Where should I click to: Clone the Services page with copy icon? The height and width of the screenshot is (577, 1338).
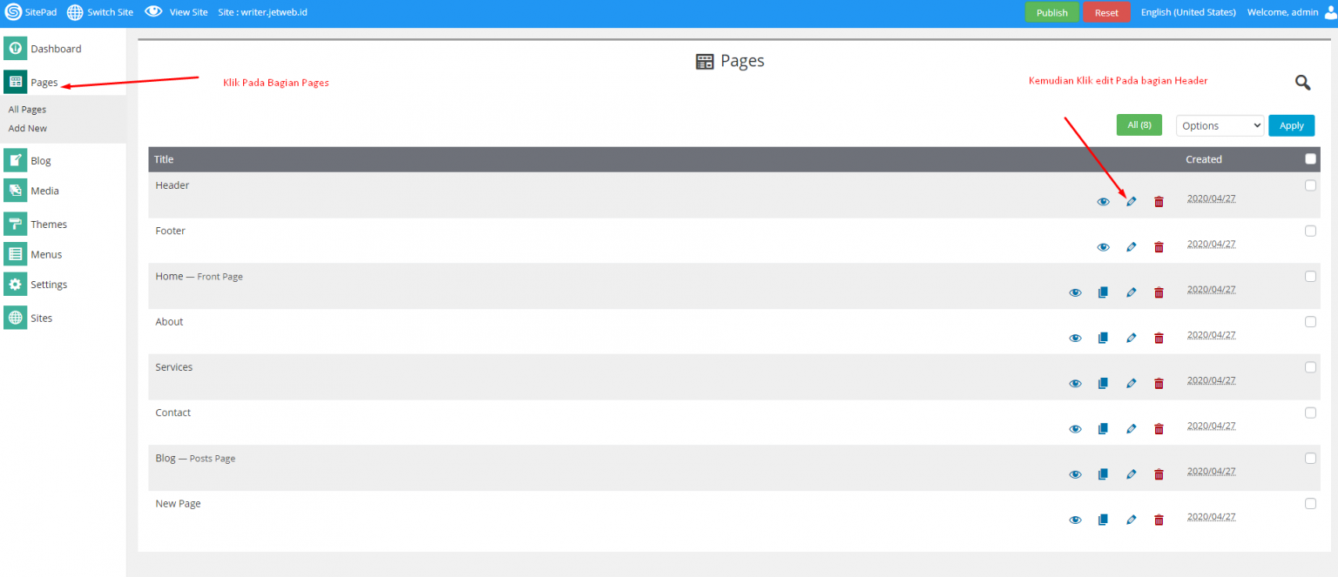tap(1103, 383)
